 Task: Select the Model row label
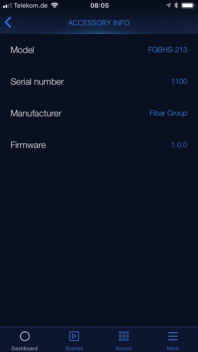tap(22, 50)
